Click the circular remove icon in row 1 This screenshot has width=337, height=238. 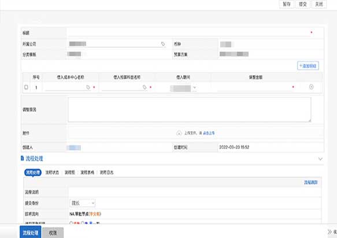click(311, 87)
